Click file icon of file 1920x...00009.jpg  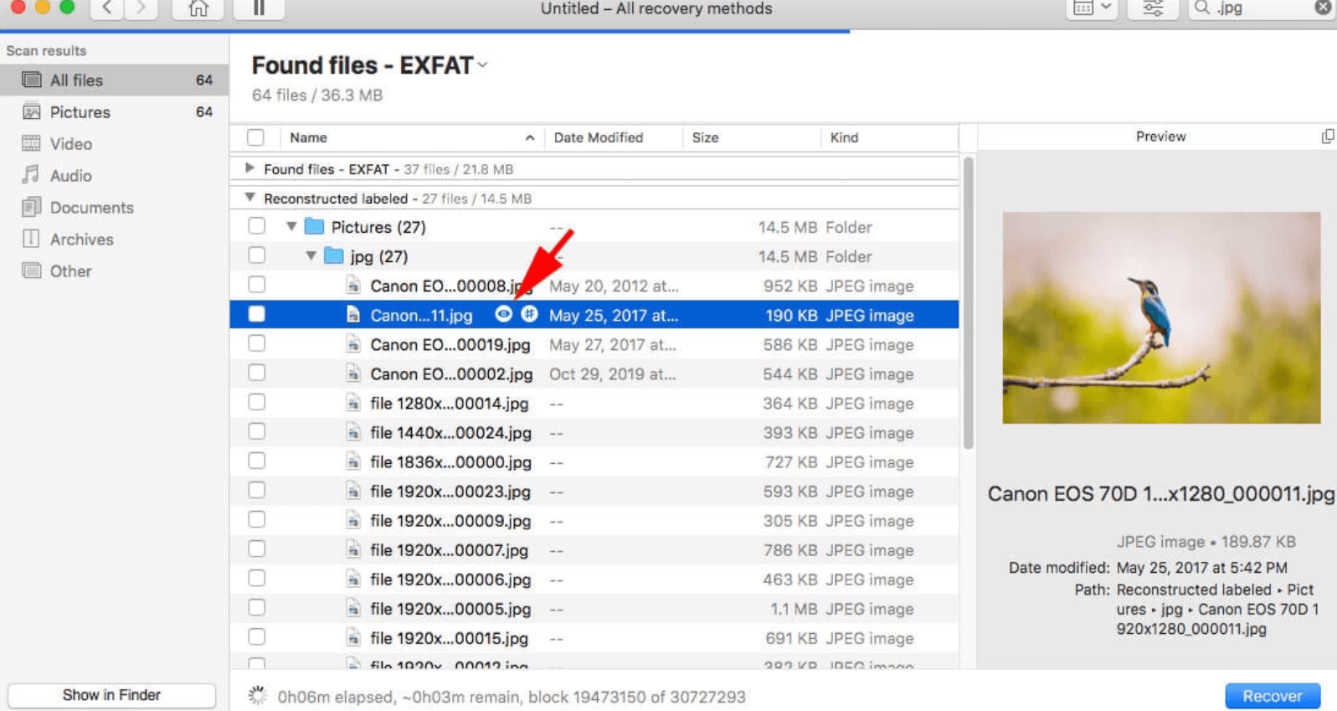click(353, 521)
